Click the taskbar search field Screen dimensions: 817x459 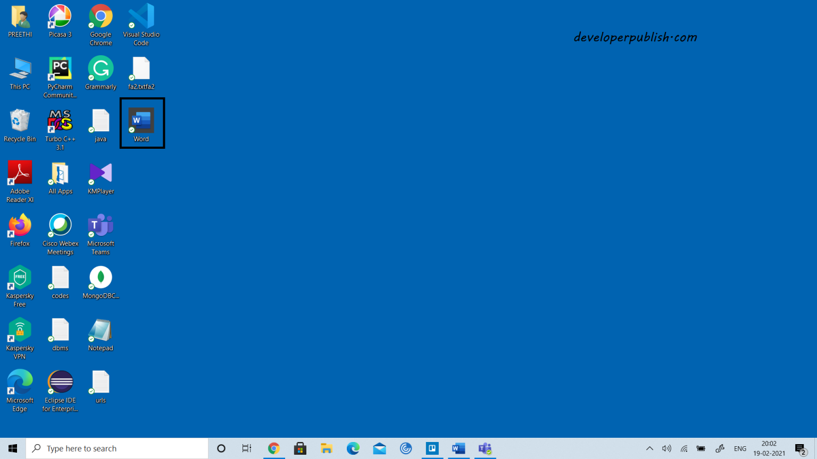pos(117,448)
